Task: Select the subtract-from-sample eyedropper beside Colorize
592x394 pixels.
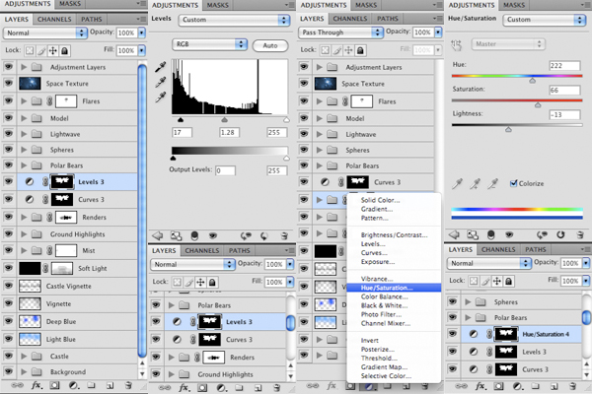Action: tap(492, 183)
